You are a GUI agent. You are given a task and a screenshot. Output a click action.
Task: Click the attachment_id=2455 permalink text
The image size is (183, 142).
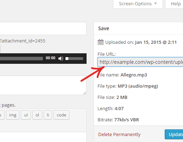point(23,41)
